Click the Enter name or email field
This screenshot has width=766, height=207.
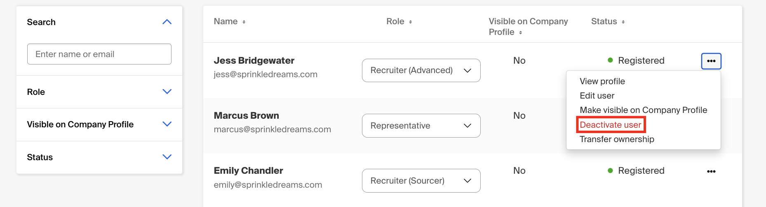pyautogui.click(x=99, y=54)
